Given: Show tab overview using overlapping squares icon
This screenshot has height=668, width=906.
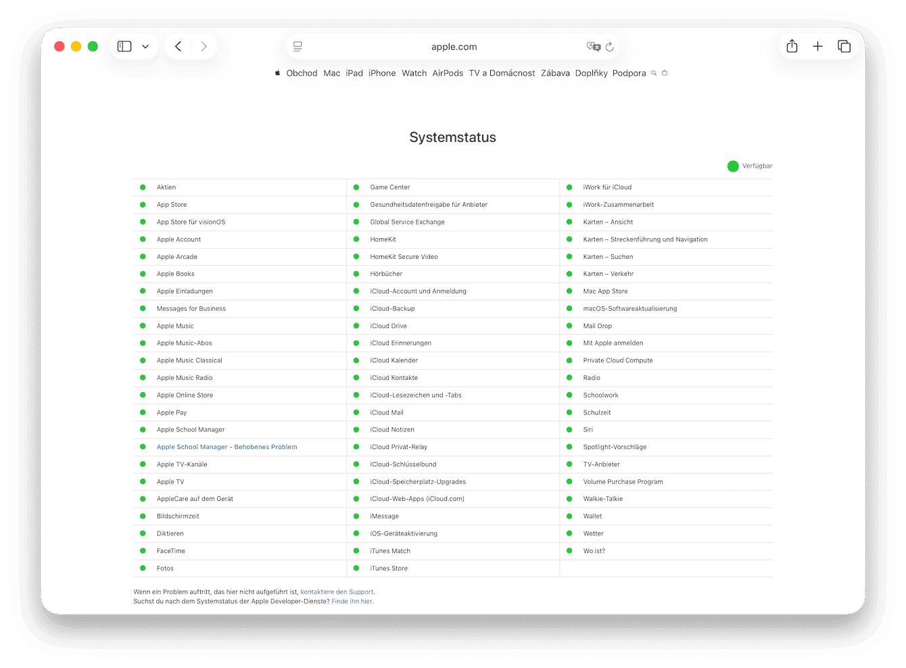Looking at the screenshot, I should tap(844, 46).
